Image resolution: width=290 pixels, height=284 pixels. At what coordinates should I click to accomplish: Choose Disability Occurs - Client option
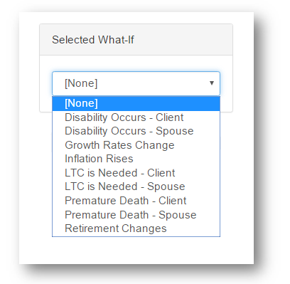(136, 117)
